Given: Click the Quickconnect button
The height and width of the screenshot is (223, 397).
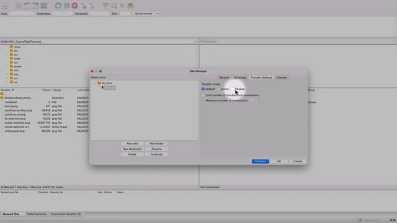Looking at the screenshot, I should click(143, 14).
